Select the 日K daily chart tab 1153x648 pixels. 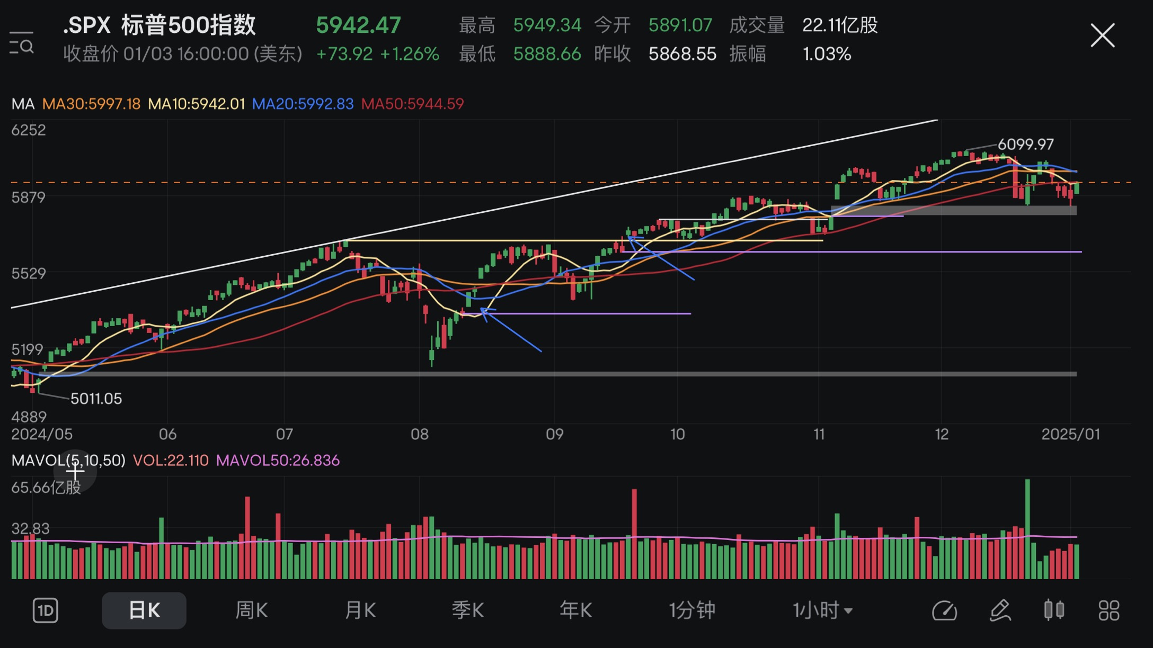[144, 610]
